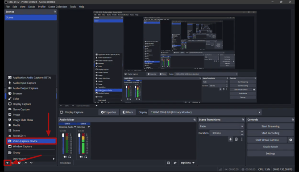Click Start Streaming
Screen dimensions: 299x172
[x=270, y=126]
